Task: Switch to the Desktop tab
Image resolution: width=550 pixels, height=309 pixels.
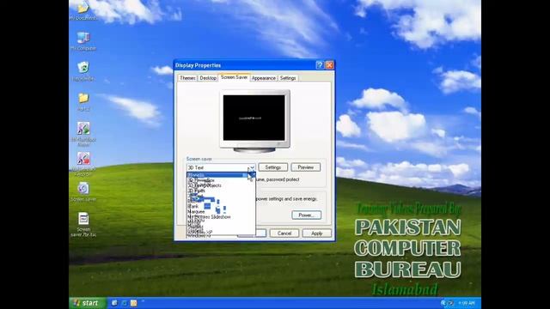Action: 208,78
